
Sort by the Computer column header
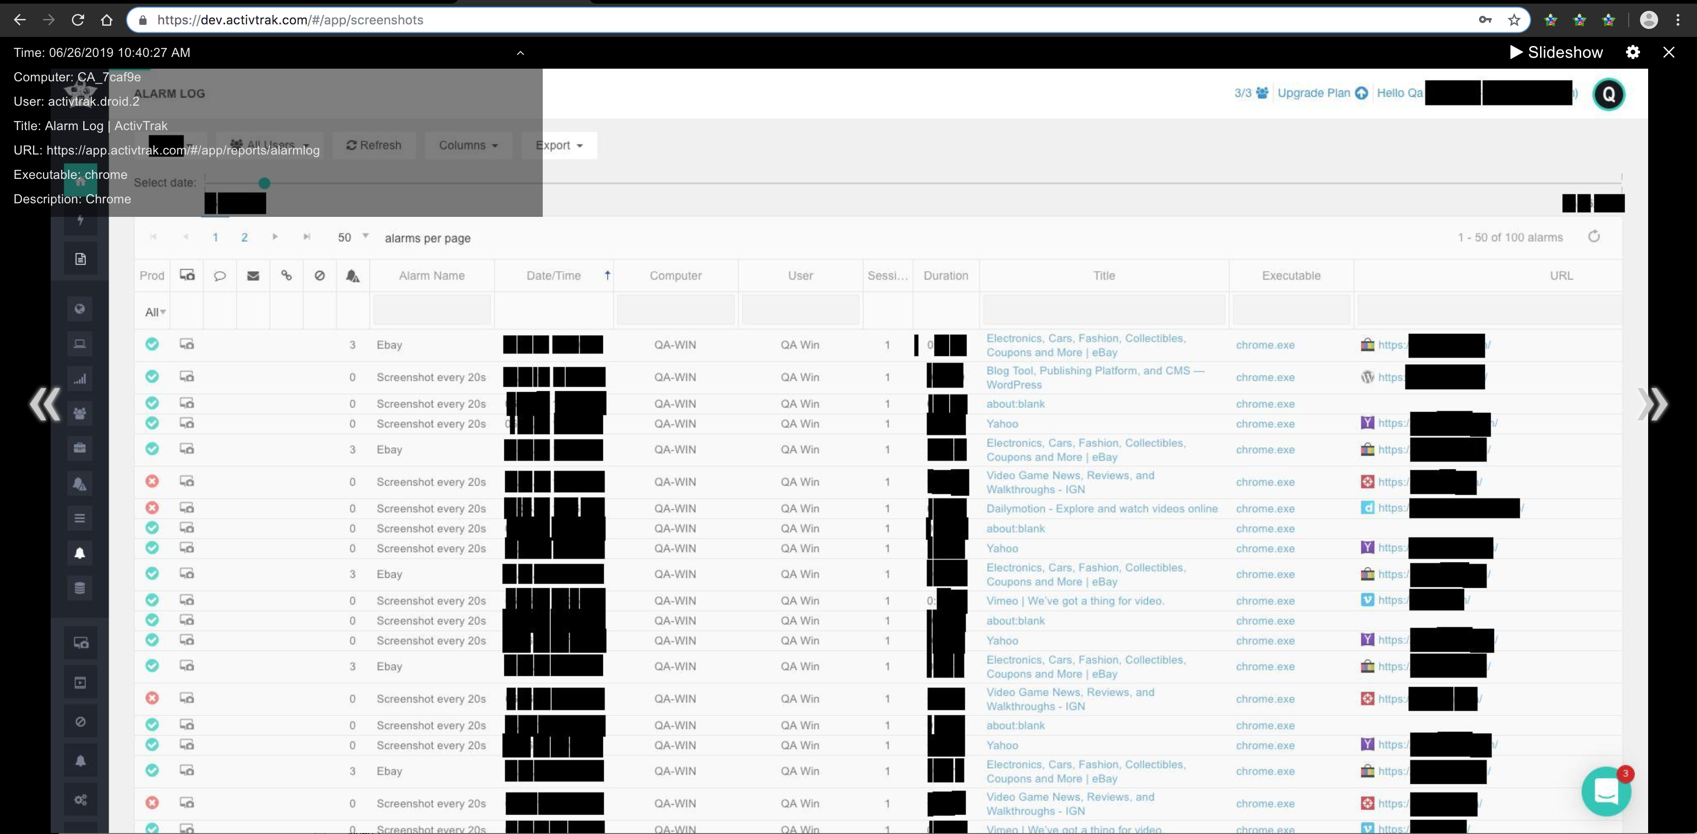coord(675,276)
